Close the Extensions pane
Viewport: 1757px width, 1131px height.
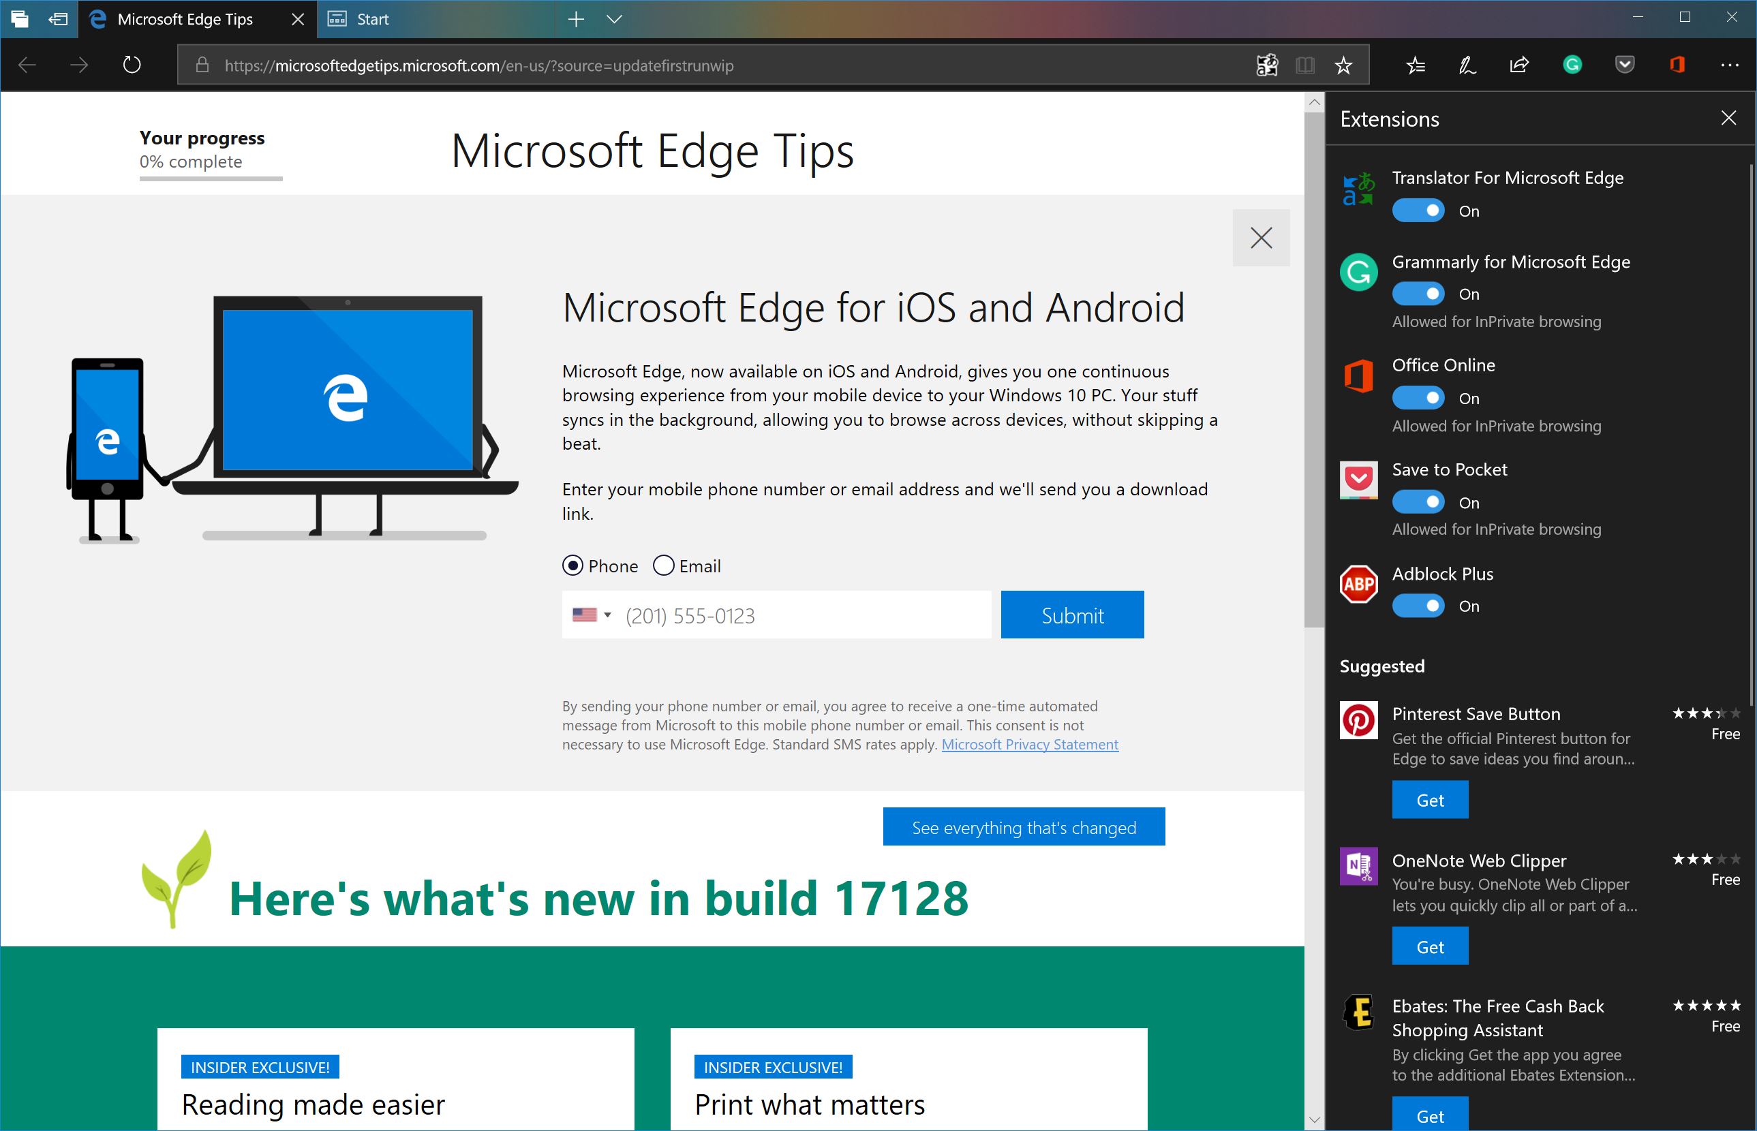(x=1729, y=119)
